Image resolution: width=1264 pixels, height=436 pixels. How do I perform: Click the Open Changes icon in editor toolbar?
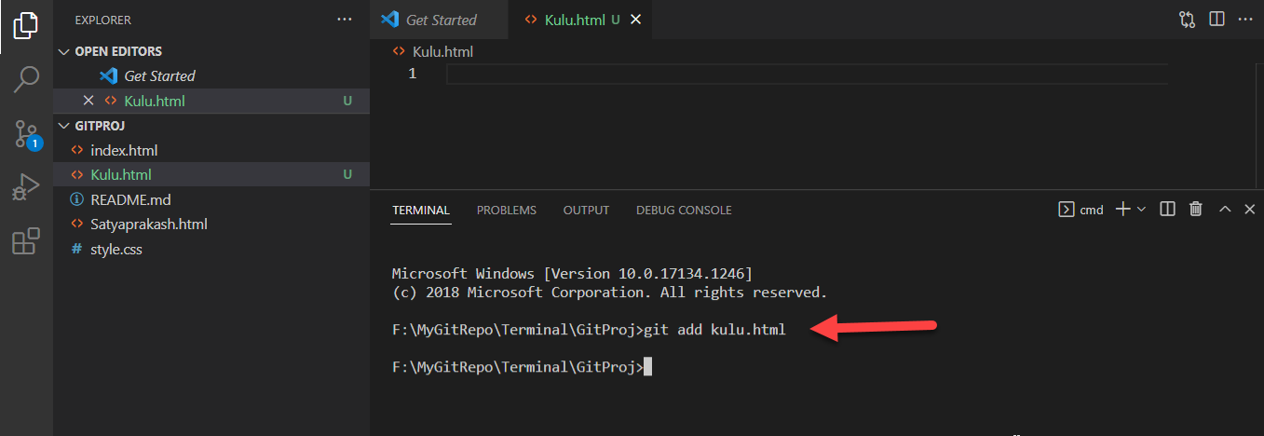coord(1187,20)
